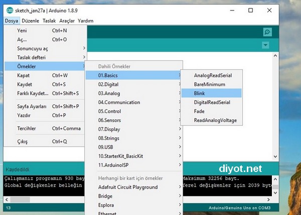301x215 pixels.
Task: Expand the 04.Communication examples submenu
Action: [x=133, y=102]
